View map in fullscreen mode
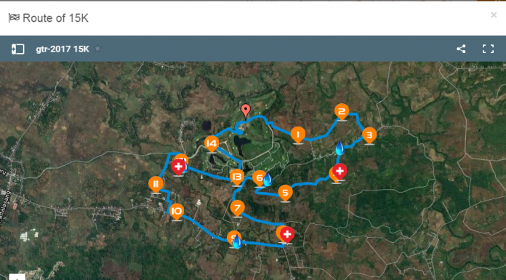The width and height of the screenshot is (506, 280). click(x=488, y=49)
